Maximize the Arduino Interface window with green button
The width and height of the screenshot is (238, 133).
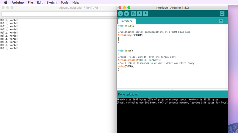point(129,8)
